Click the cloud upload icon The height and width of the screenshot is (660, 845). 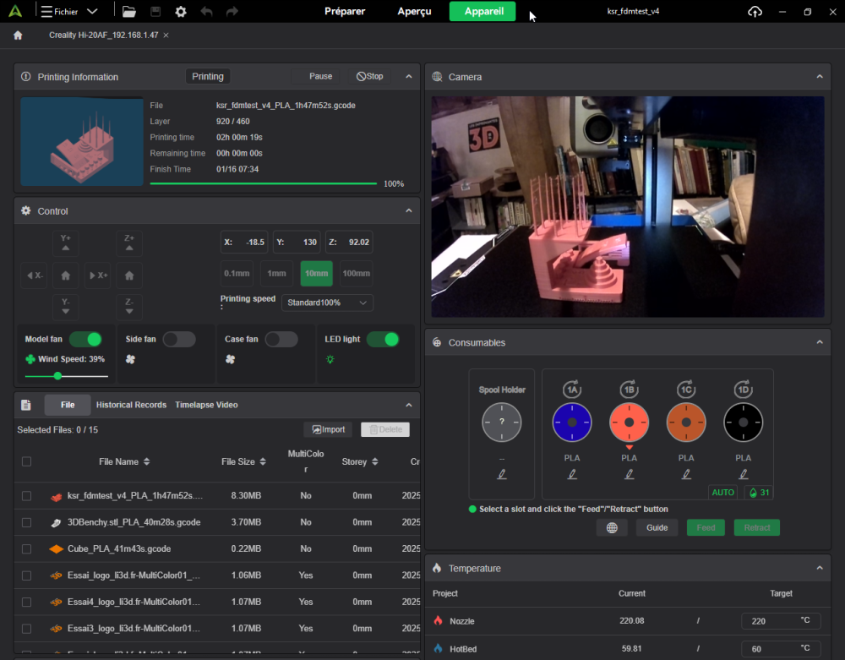pos(755,12)
